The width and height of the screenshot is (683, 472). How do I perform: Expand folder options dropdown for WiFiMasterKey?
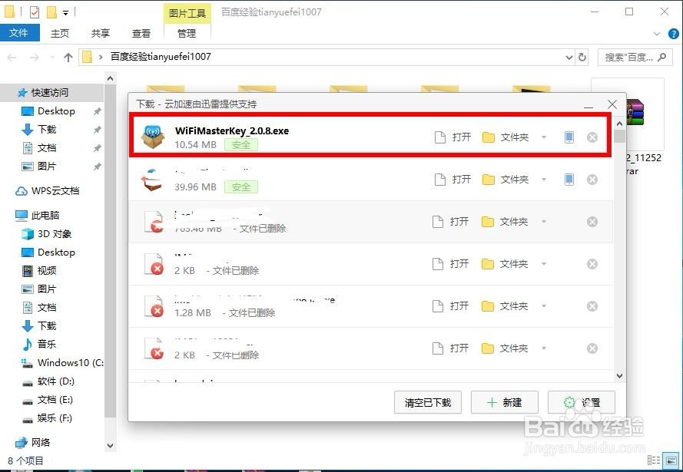click(544, 137)
